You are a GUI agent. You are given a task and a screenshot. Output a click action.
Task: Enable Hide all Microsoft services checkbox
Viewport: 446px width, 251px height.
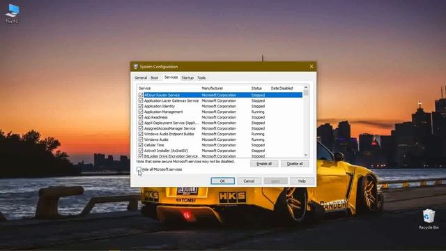pos(139,169)
